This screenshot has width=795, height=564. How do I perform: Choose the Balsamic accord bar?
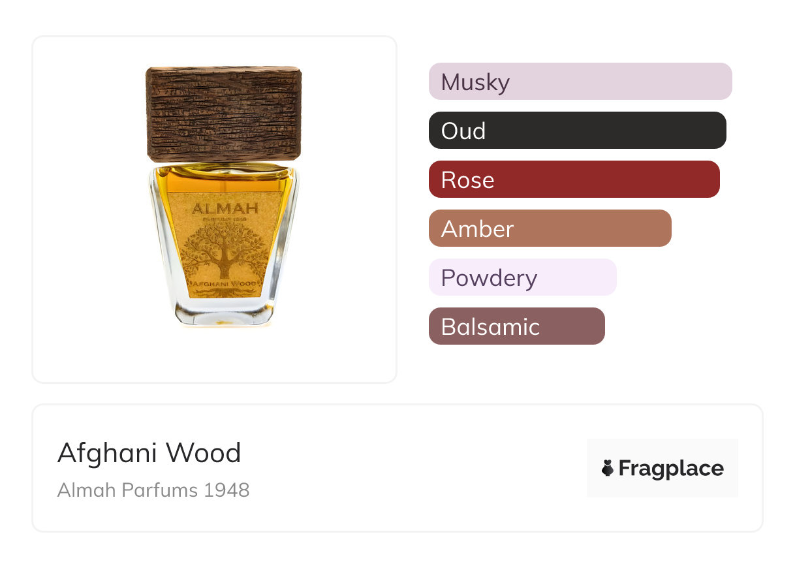[517, 326]
